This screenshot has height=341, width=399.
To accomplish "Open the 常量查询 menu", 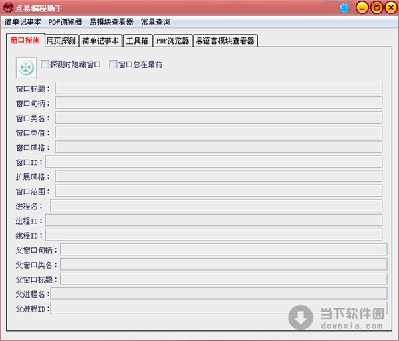I will [156, 22].
